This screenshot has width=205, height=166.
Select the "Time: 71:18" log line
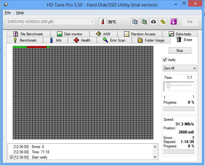pos(41,152)
